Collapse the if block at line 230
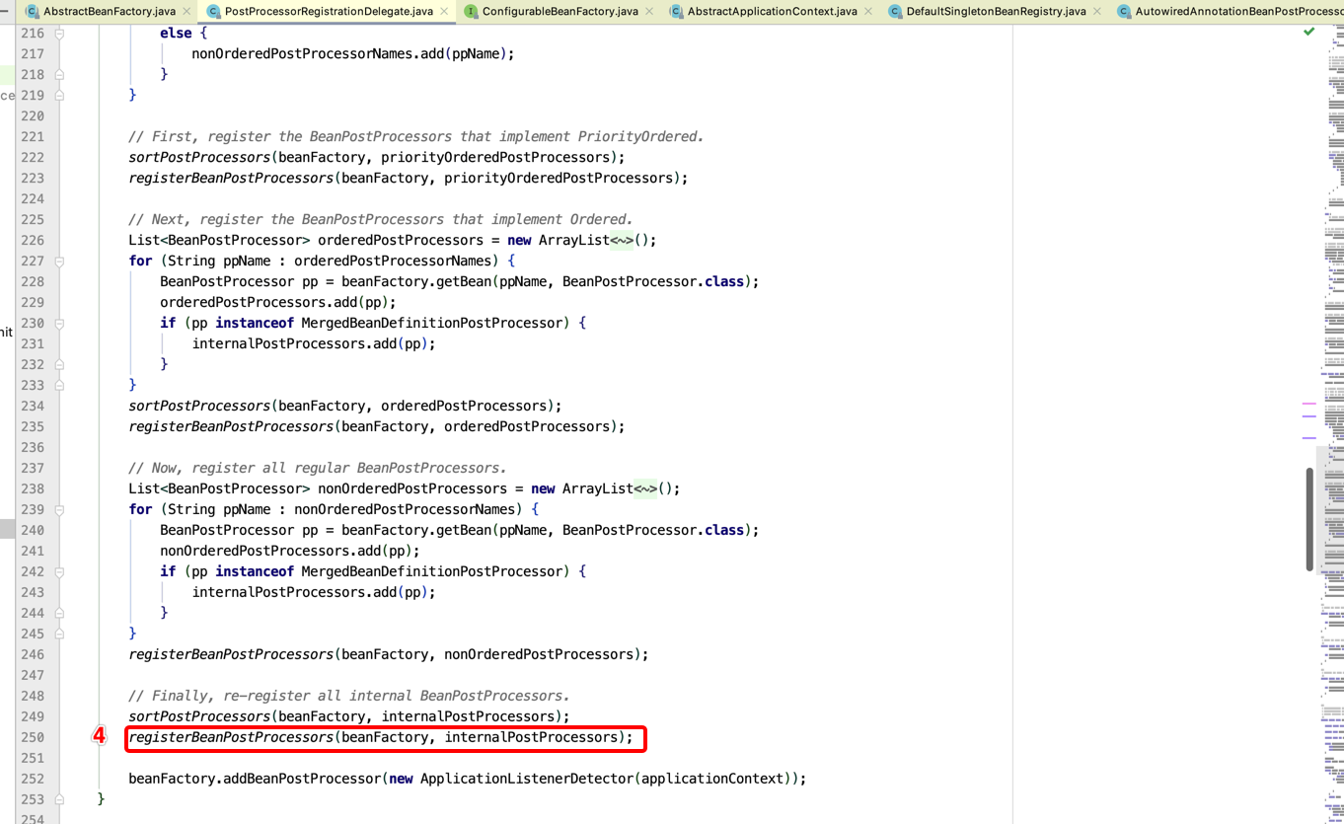 59,323
